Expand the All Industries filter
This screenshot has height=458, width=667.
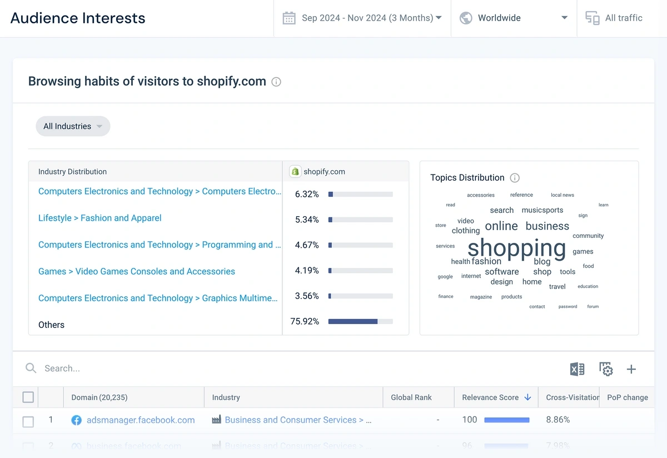[x=73, y=126]
